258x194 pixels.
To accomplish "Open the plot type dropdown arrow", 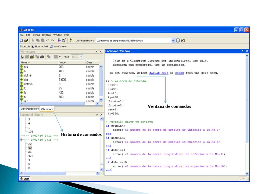I will [60, 57].
